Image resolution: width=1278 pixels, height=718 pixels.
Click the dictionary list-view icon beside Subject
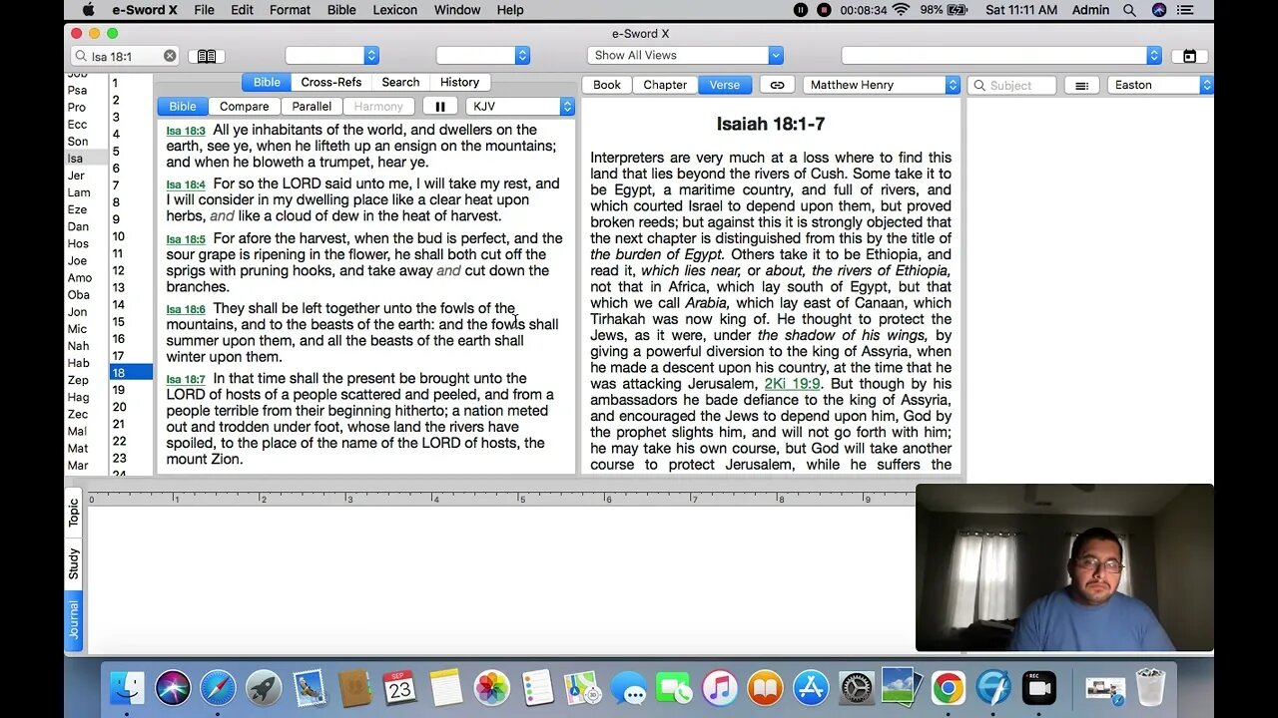[x=1081, y=85]
